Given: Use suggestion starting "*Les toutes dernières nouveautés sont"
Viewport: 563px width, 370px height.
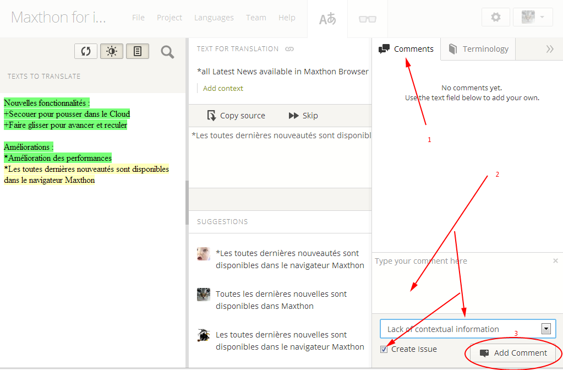Looking at the screenshot, I should (x=290, y=259).
